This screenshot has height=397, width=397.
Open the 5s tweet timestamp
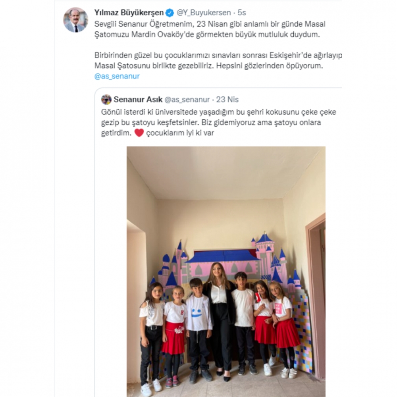(242, 12)
